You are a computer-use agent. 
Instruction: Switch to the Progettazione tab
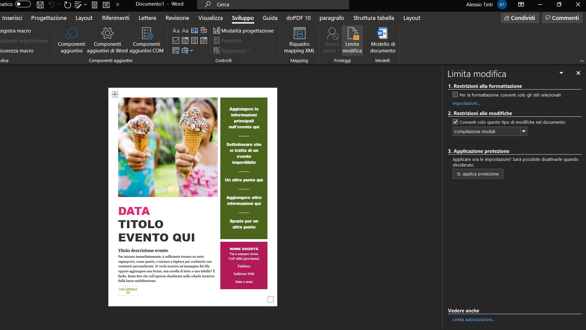(x=49, y=18)
